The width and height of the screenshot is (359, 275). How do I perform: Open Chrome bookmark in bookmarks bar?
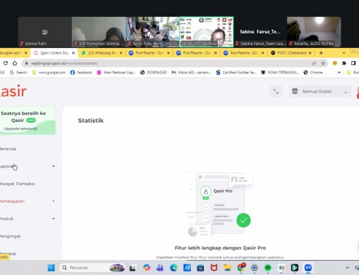pyautogui.click(x=313, y=72)
